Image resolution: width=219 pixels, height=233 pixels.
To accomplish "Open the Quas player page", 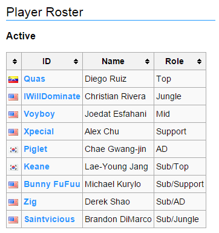I will tap(34, 79).
